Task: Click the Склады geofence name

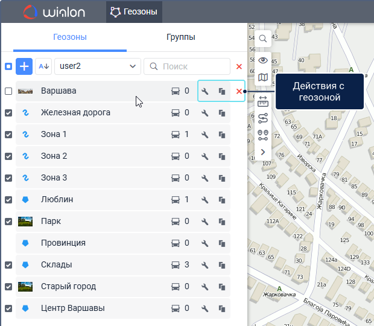Action: [57, 265]
